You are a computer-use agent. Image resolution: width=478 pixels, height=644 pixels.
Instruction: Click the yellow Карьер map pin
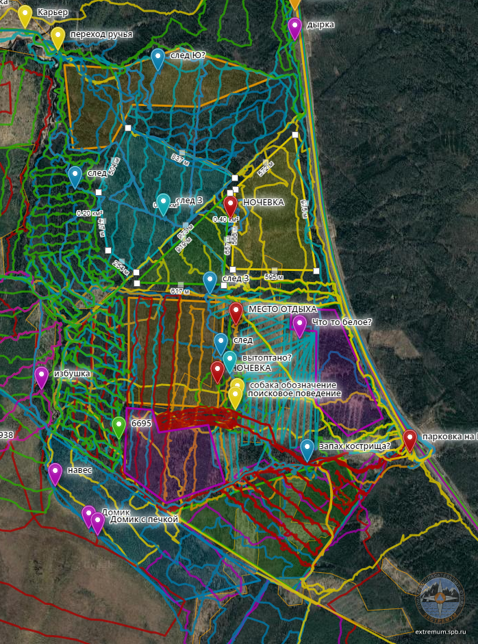25,15
